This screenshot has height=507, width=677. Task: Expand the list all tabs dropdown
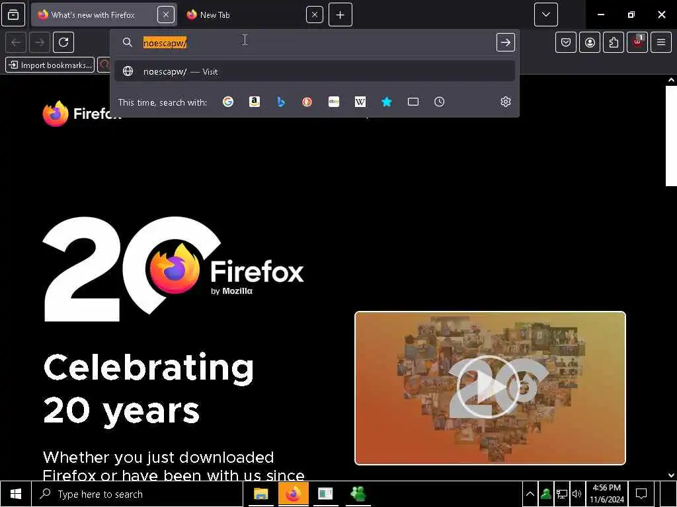coord(545,15)
